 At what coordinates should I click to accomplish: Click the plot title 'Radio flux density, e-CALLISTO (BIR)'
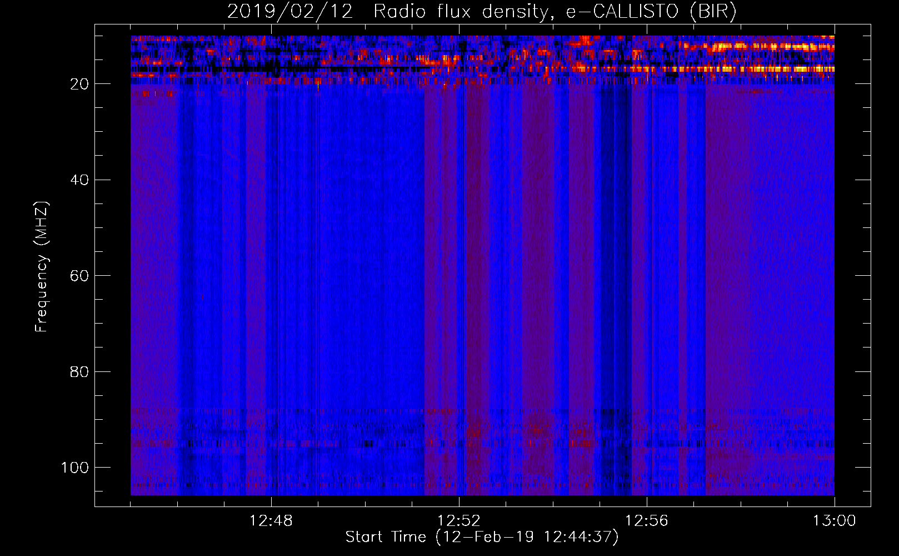[555, 12]
